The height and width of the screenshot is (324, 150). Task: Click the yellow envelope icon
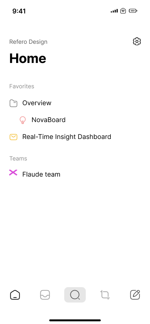(13, 137)
